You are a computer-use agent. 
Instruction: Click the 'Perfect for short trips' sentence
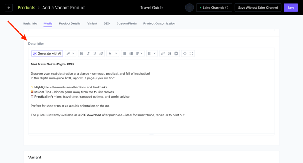point(70,106)
